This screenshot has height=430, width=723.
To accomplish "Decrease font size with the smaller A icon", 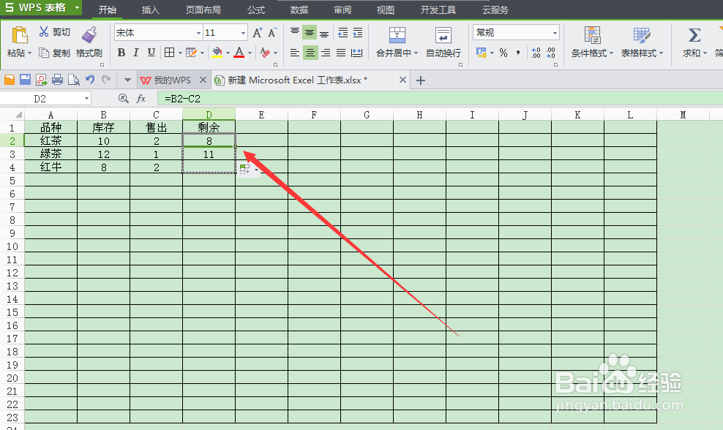I will 272,33.
